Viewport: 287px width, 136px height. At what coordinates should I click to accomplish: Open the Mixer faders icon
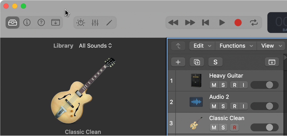(x=95, y=22)
